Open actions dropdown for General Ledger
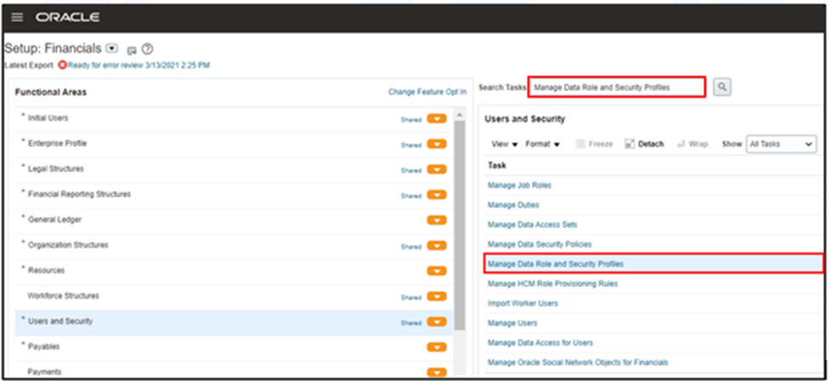The width and height of the screenshot is (829, 381). point(437,220)
